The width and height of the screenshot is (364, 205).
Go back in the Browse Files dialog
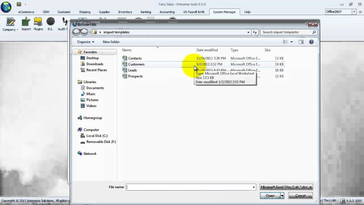point(76,32)
